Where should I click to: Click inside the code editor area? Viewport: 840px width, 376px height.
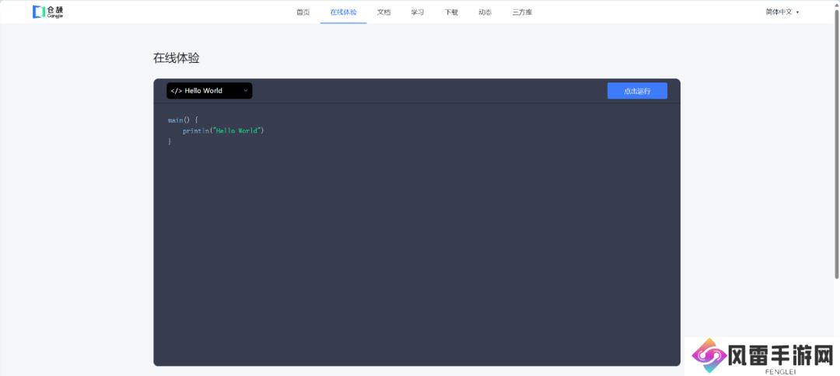416,249
